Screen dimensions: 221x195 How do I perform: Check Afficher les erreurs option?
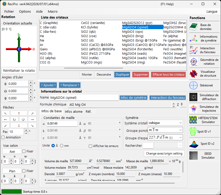pos(91,146)
